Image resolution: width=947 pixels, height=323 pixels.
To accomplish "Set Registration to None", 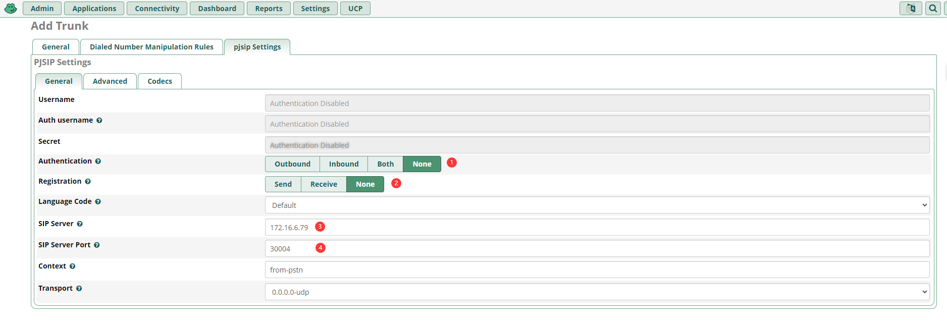I will pos(365,184).
